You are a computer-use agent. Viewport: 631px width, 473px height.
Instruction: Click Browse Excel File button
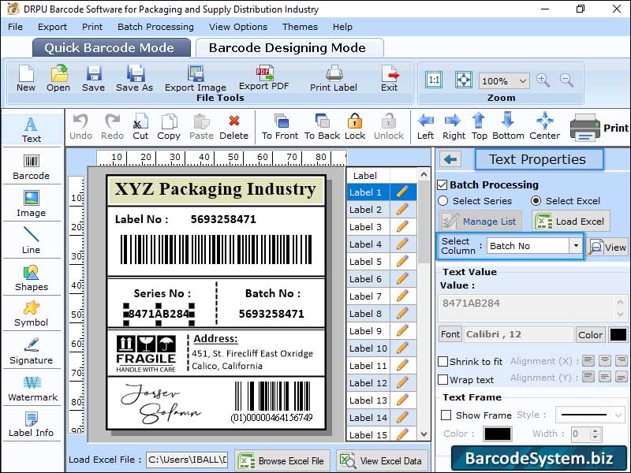click(x=282, y=460)
